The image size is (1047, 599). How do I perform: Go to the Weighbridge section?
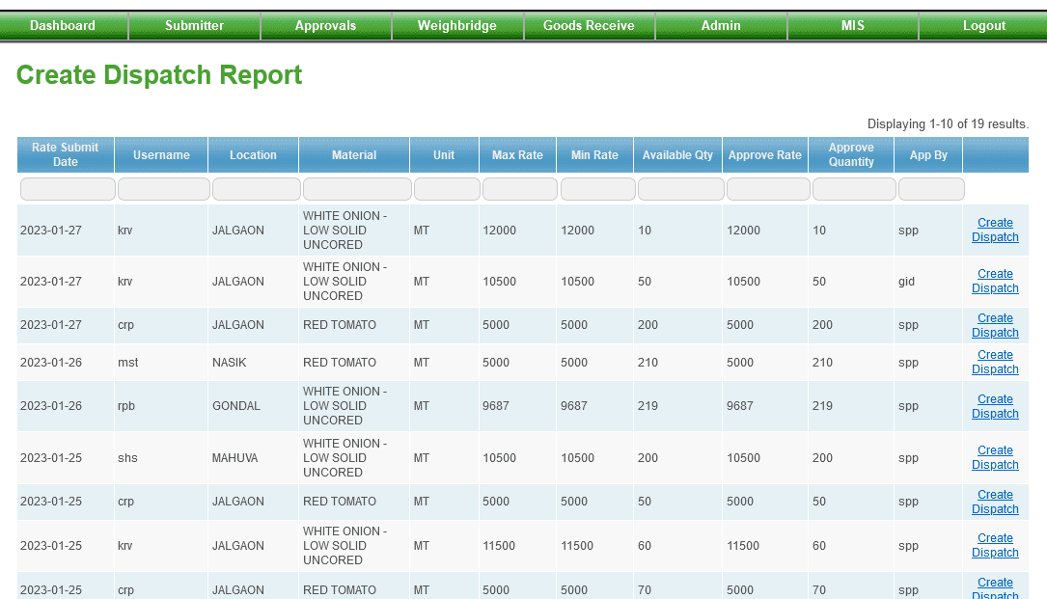click(x=457, y=26)
